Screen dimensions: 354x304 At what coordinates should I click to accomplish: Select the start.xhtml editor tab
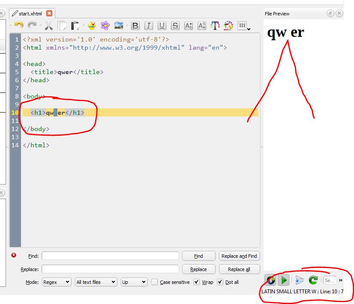point(30,14)
